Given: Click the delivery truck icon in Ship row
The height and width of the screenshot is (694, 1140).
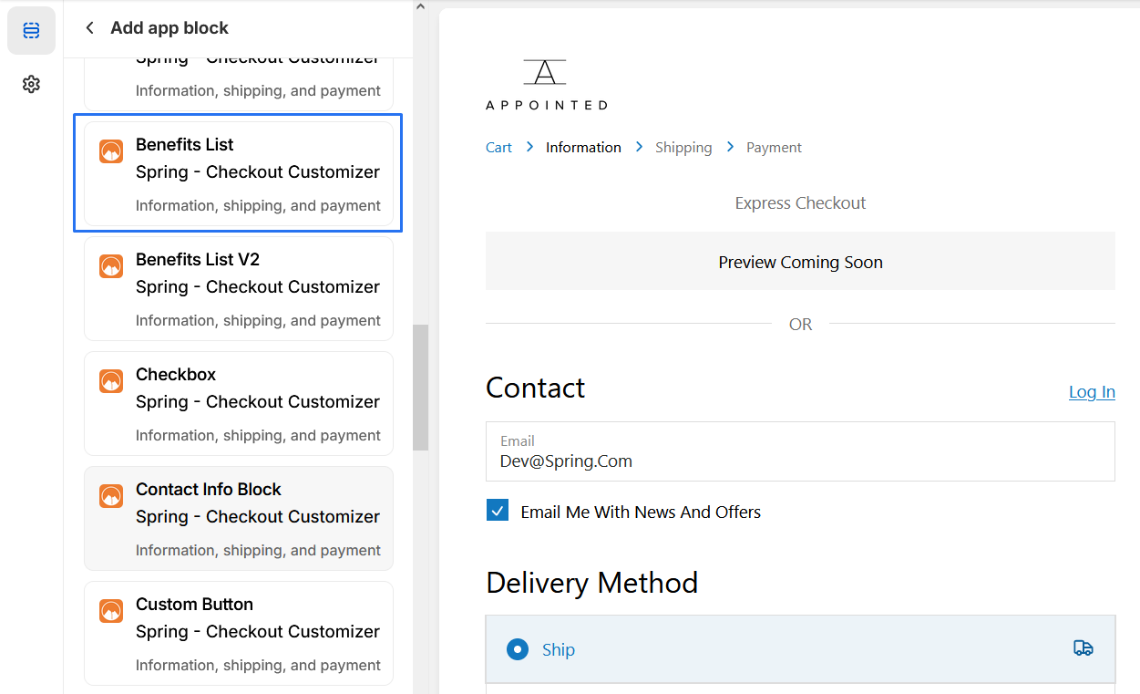Looking at the screenshot, I should (1083, 648).
